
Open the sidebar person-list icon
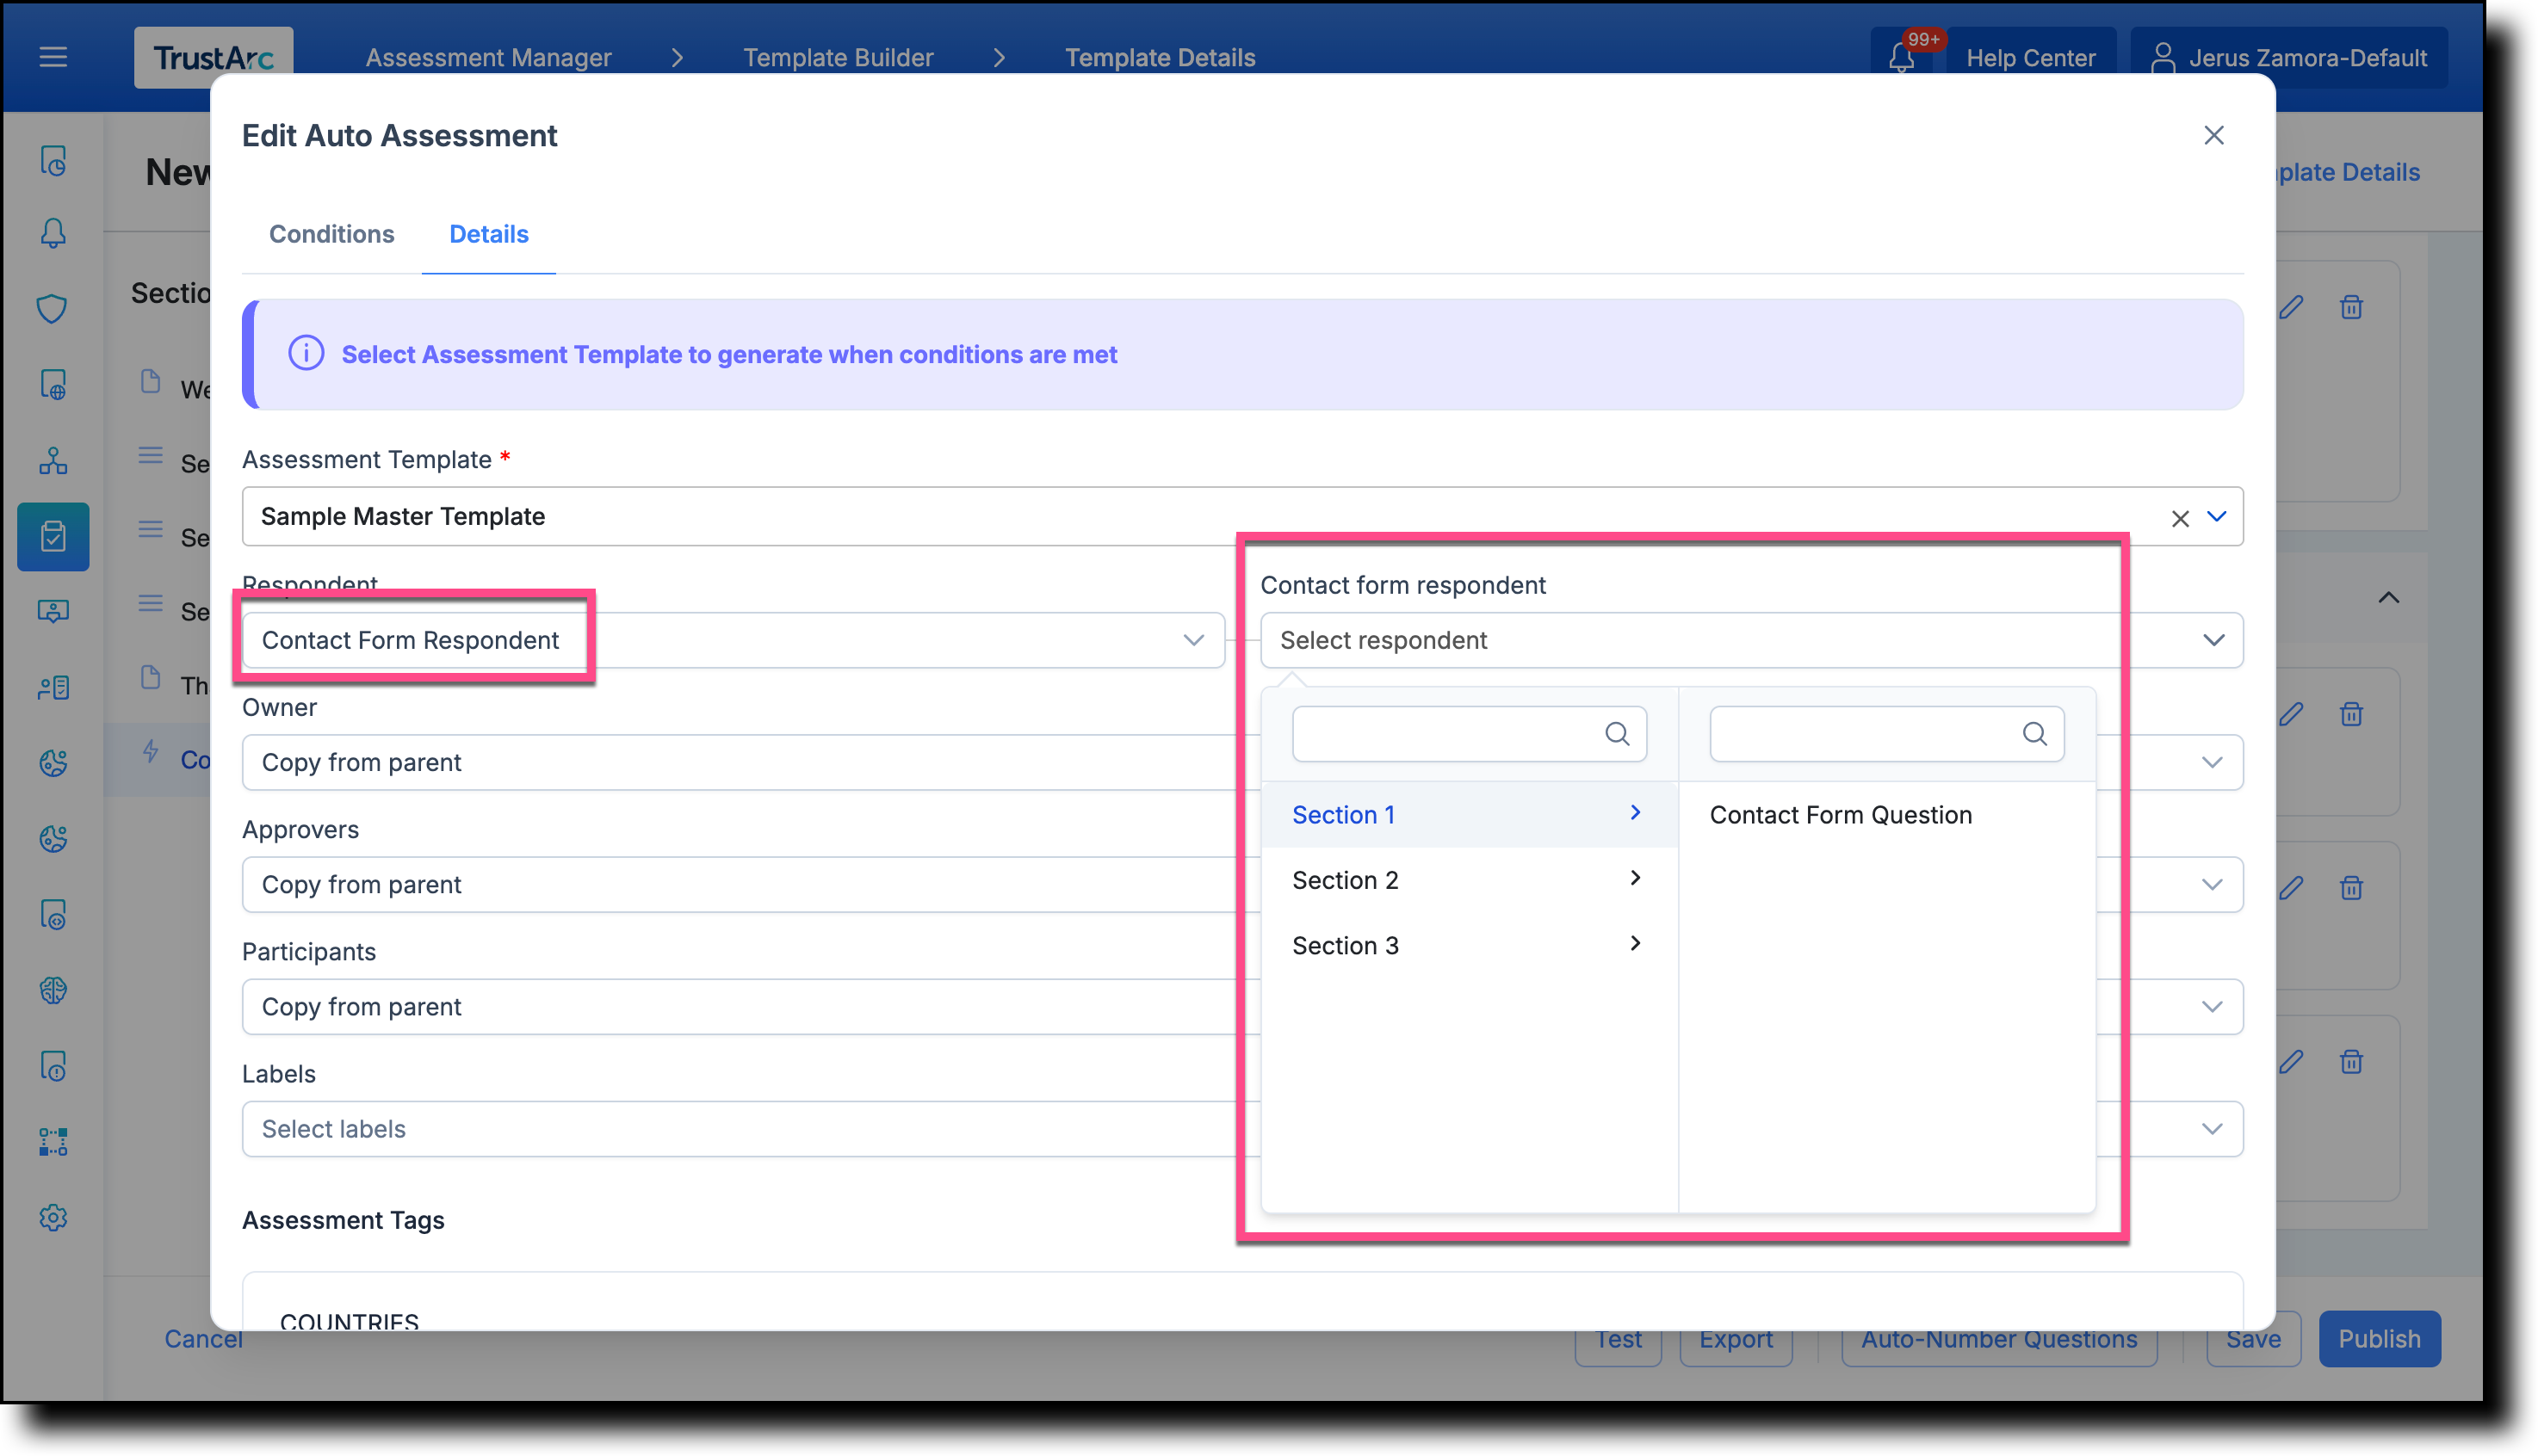pos(53,687)
